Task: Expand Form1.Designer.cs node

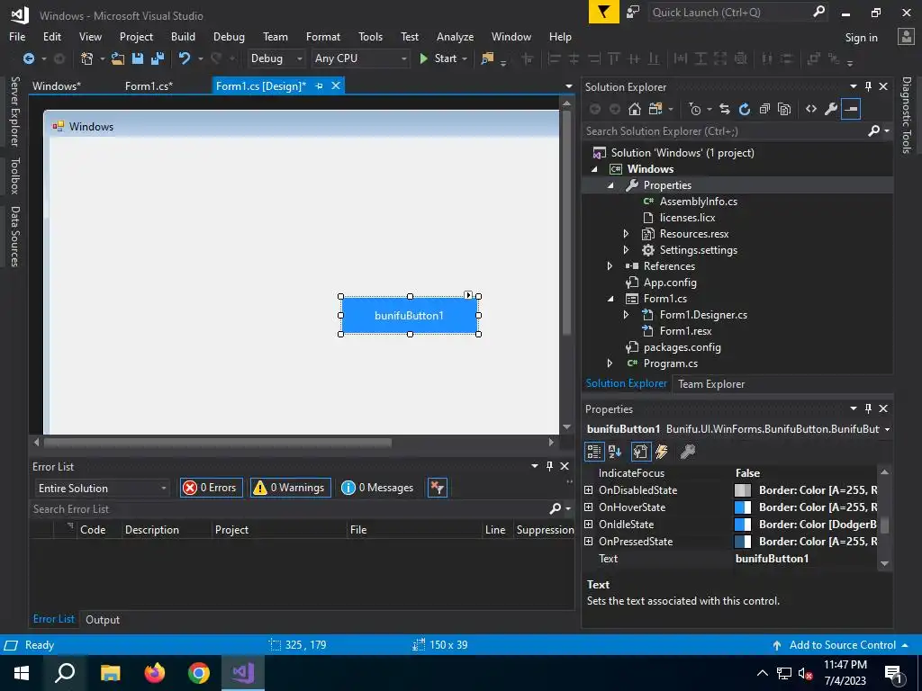Action: tap(627, 314)
